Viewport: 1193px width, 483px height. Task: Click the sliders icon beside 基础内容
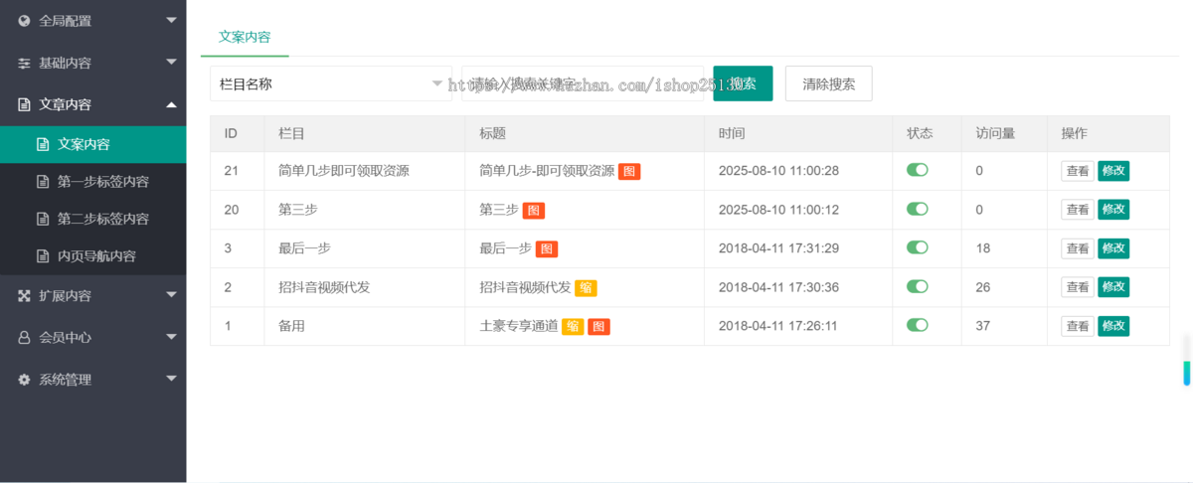coord(25,63)
